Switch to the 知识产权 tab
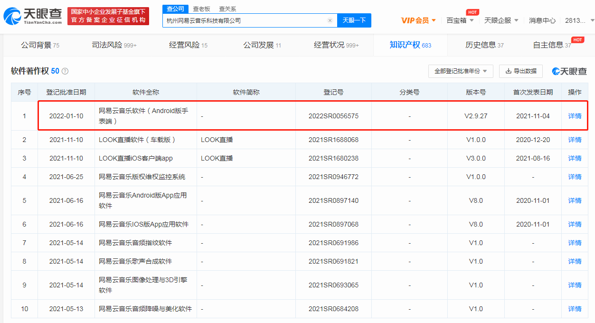595x323 pixels. (410, 45)
